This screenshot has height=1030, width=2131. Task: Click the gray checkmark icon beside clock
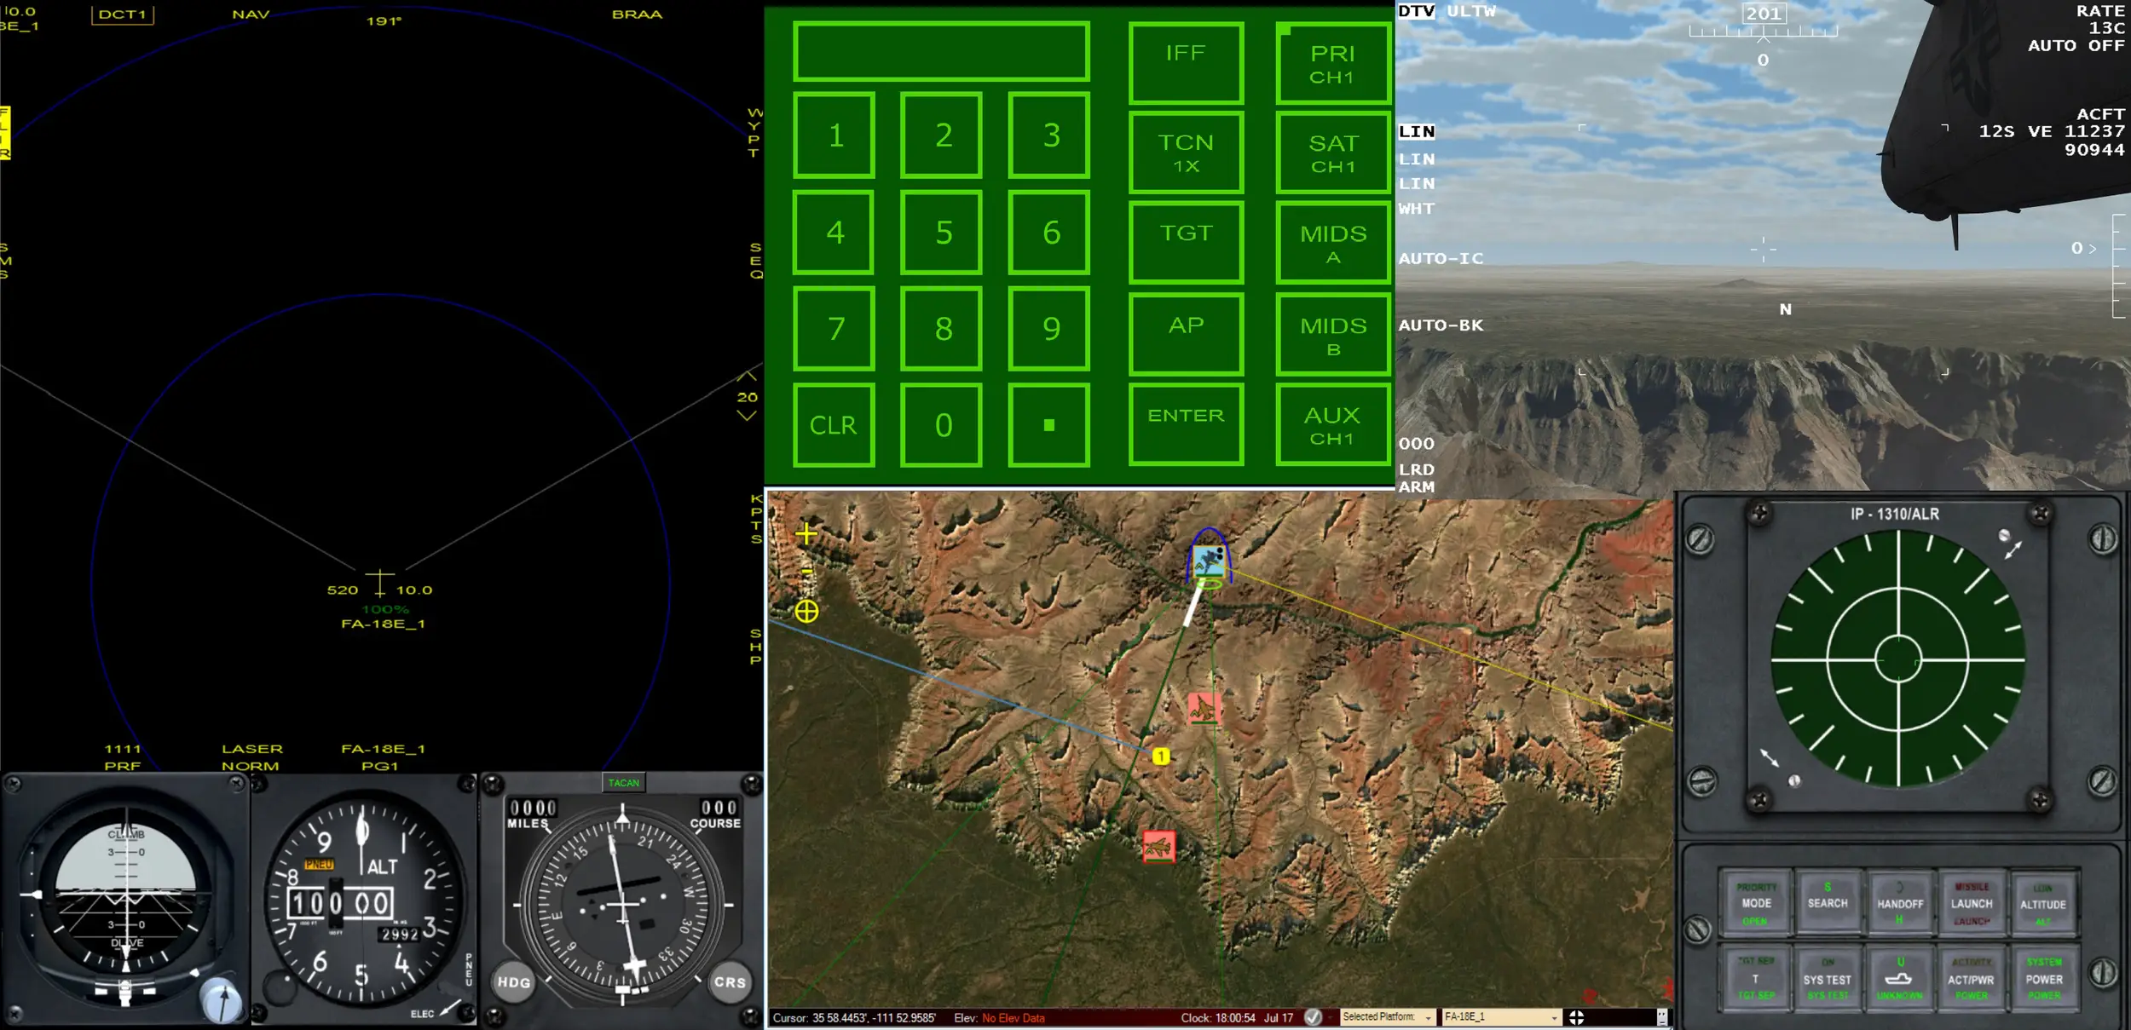(1313, 1017)
